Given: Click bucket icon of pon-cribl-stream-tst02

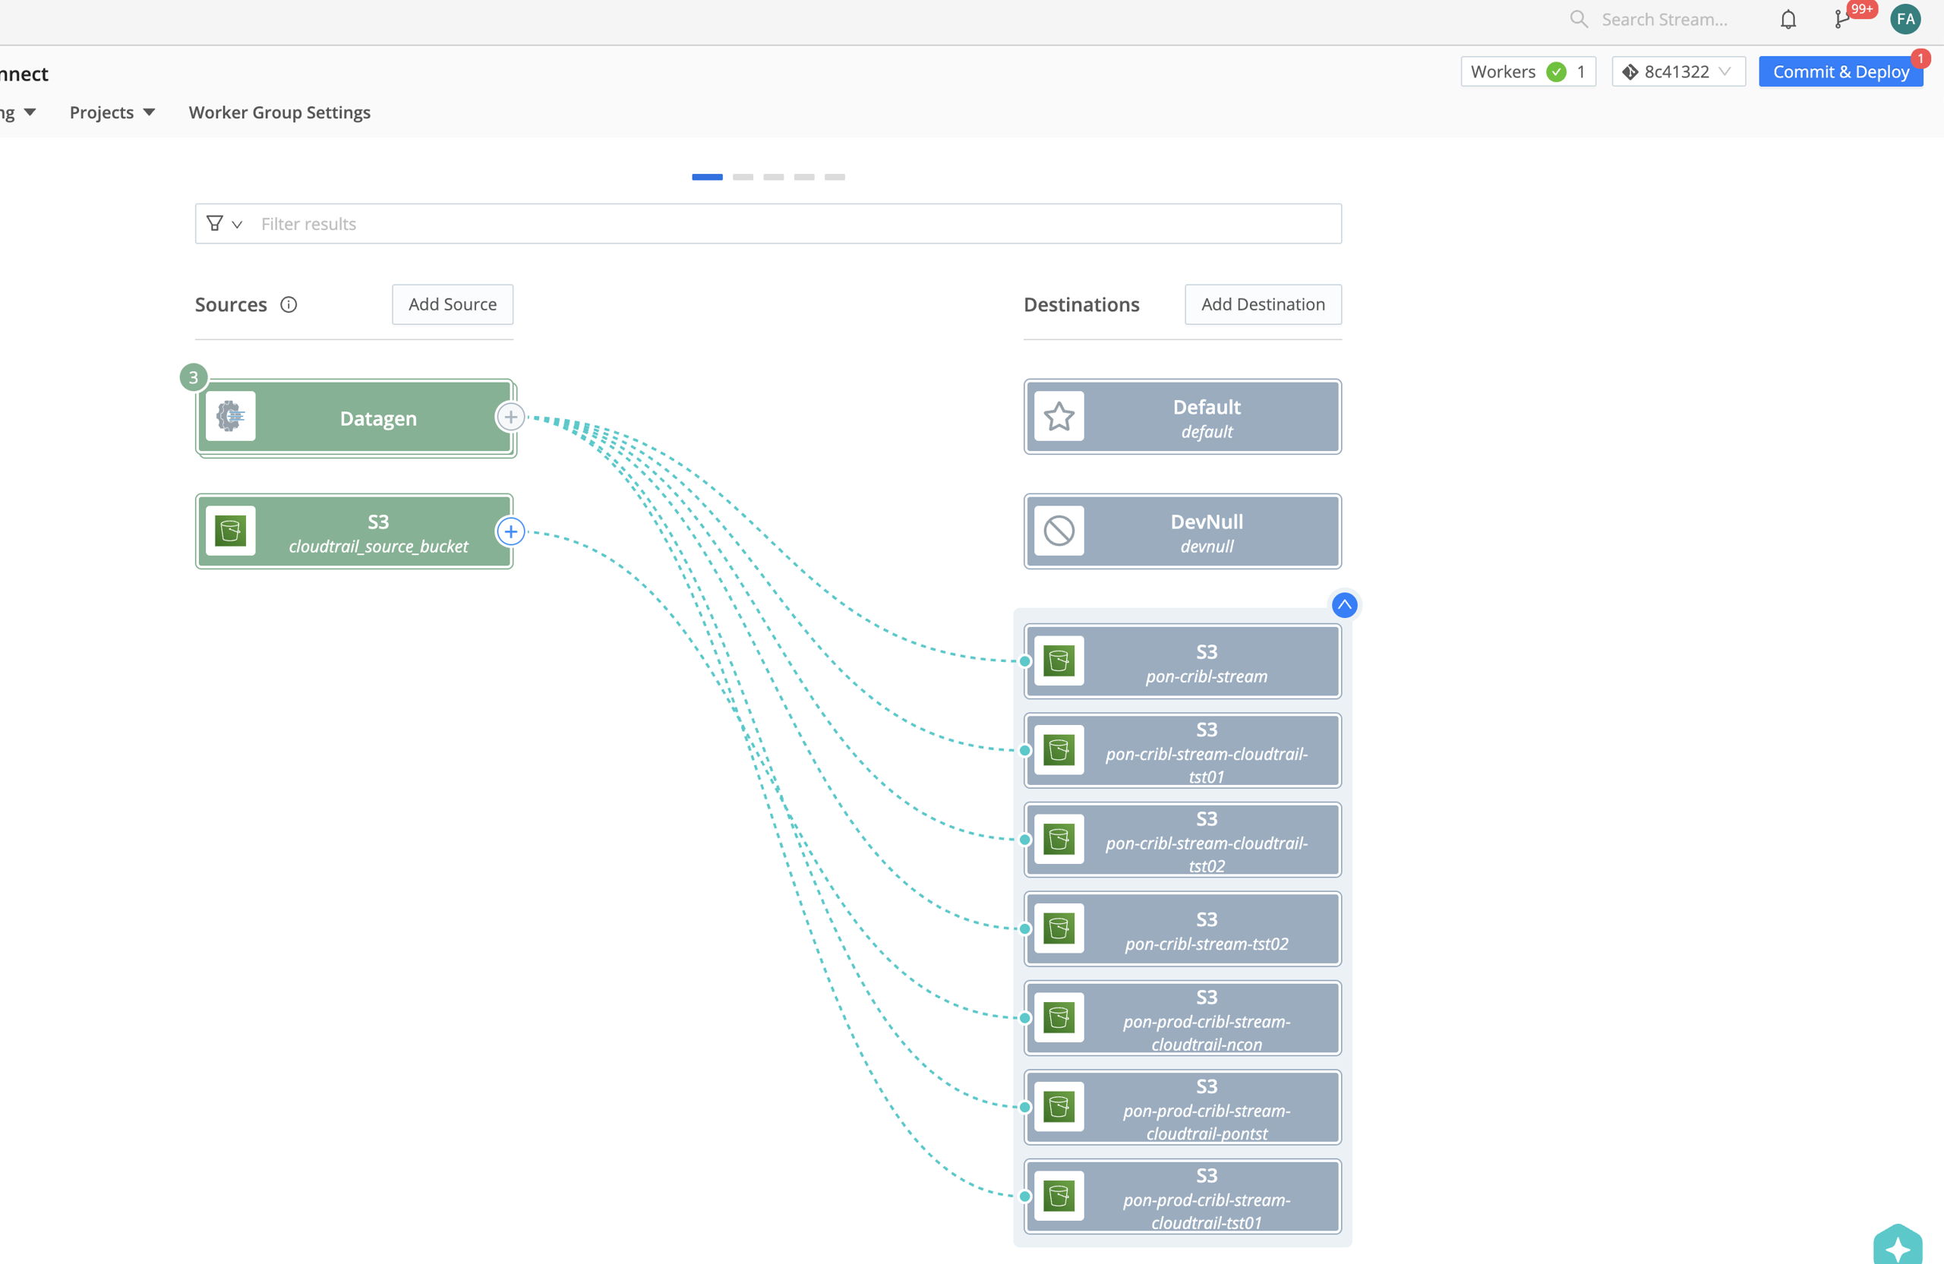Looking at the screenshot, I should point(1059,928).
